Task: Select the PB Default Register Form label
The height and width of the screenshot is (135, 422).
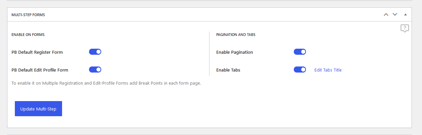Action: pos(37,52)
